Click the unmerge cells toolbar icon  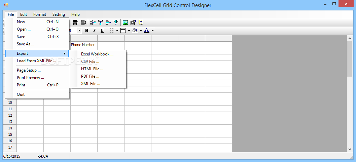tap(83, 23)
